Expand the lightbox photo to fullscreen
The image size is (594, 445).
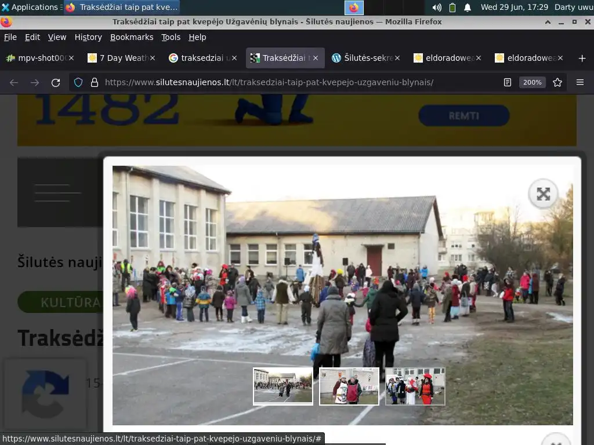(x=543, y=194)
